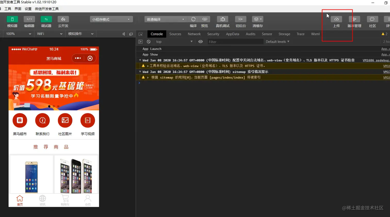
Task: Open the VM1686 asdebug source link
Action: (376, 60)
